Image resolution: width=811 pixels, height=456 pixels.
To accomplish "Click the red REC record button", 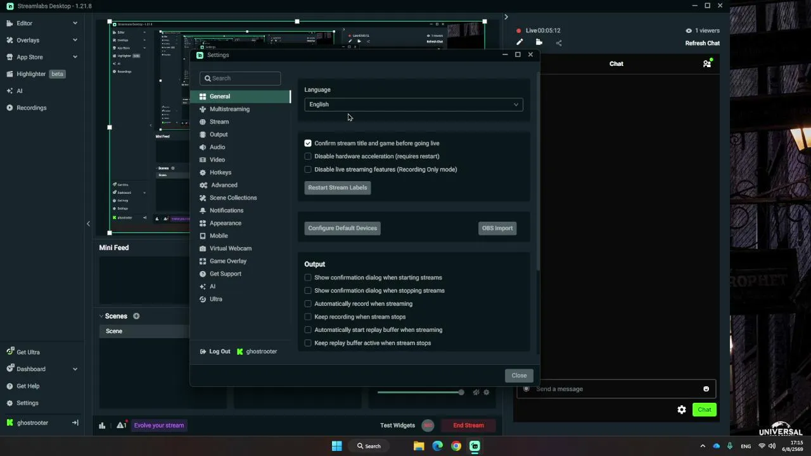I will point(428,426).
